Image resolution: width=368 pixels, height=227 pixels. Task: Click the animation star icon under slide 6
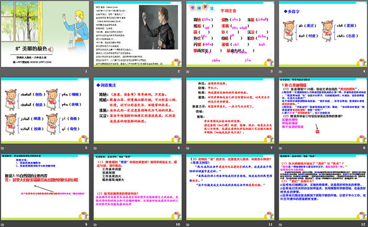pyautogui.click(x=95, y=149)
